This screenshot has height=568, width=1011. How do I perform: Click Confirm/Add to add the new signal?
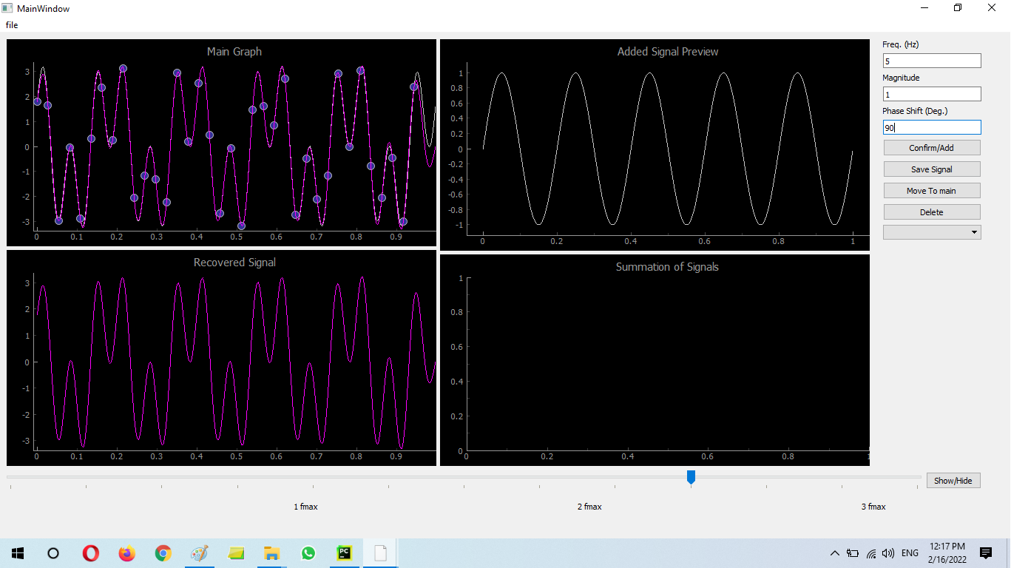pyautogui.click(x=931, y=147)
